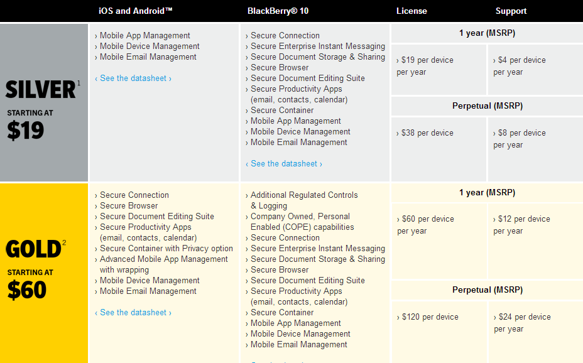
Task: Select "$8 per device per year" support price
Action: (x=520, y=139)
